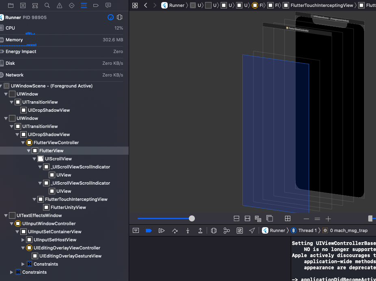Viewport: 376px width, 281px height.
Task: Collapse the UITextEffectsWindow node
Action: [x=6, y=215]
